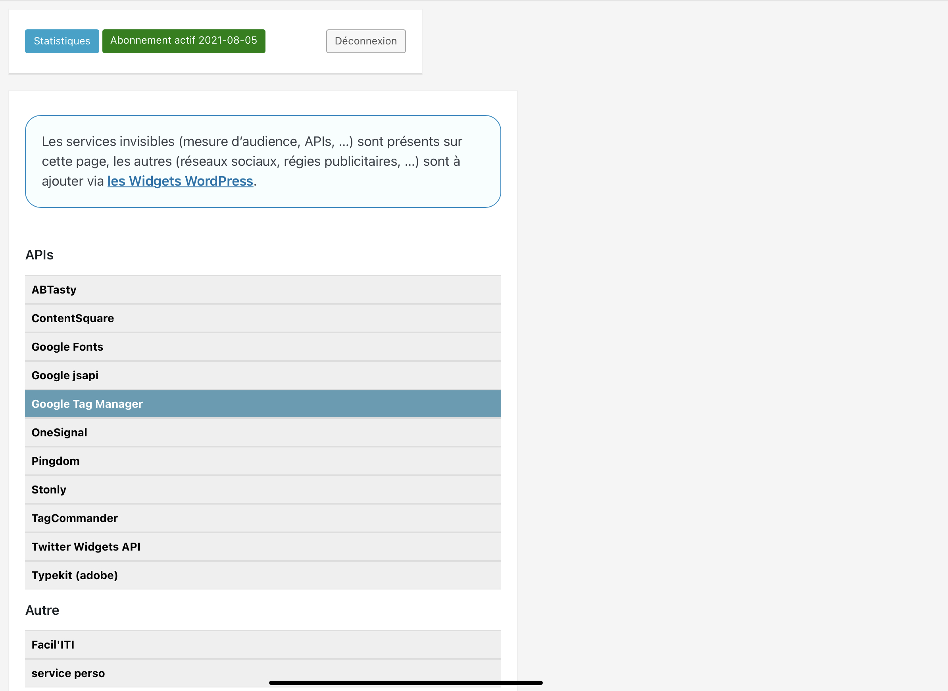
Task: Open the Twitter Widgets API row
Action: [263, 547]
